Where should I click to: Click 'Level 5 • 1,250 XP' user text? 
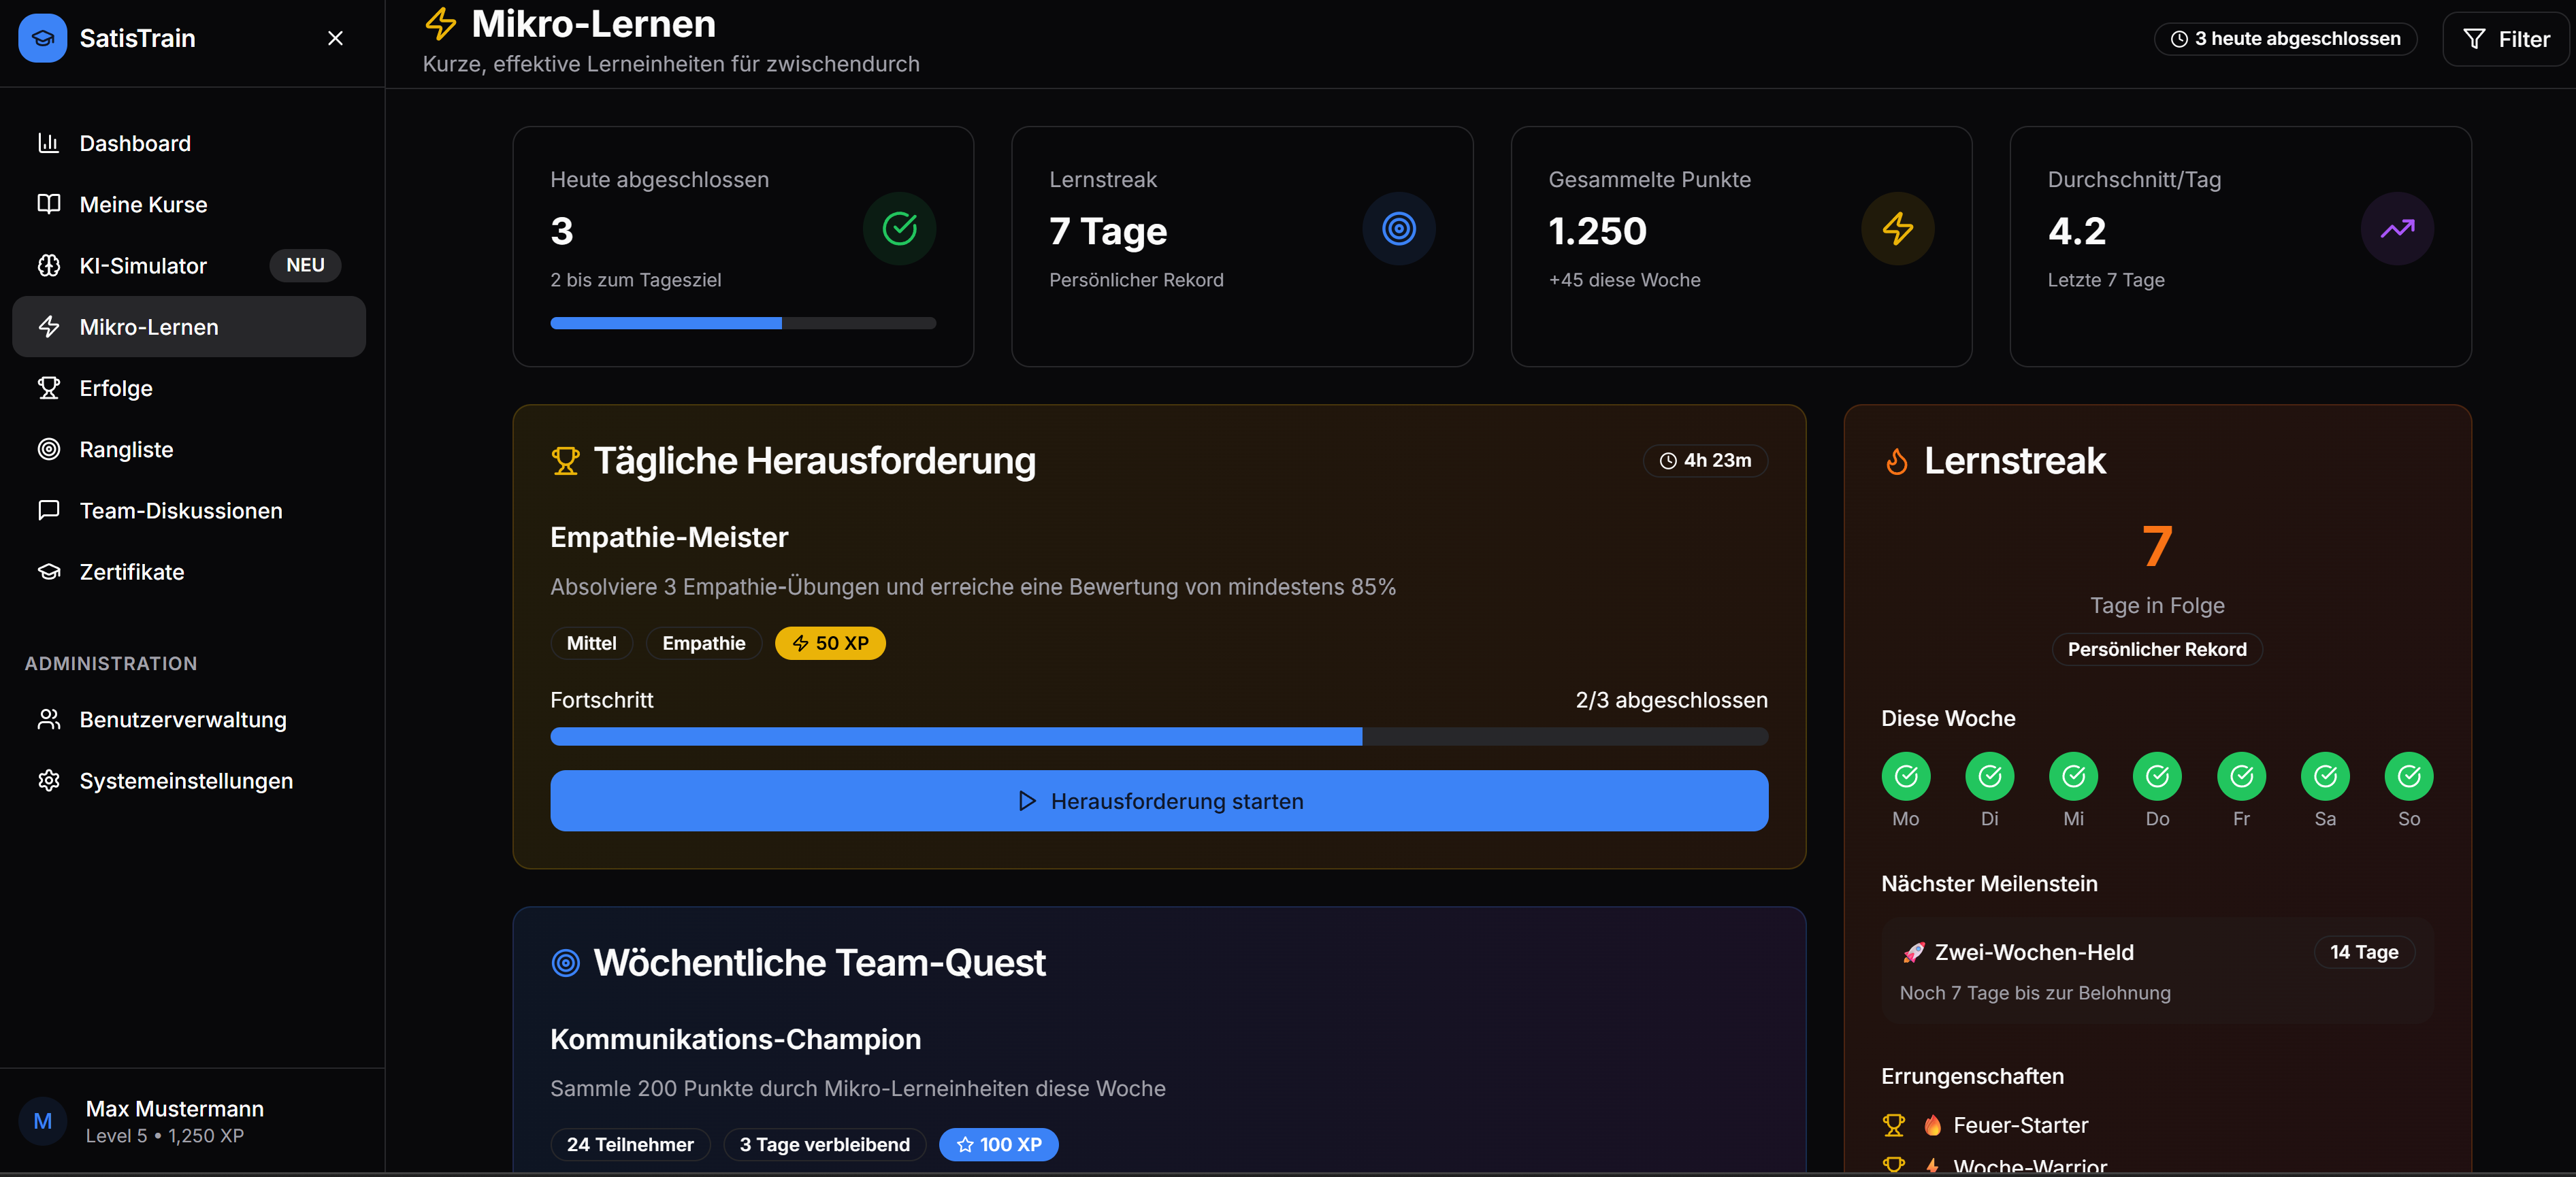click(164, 1136)
